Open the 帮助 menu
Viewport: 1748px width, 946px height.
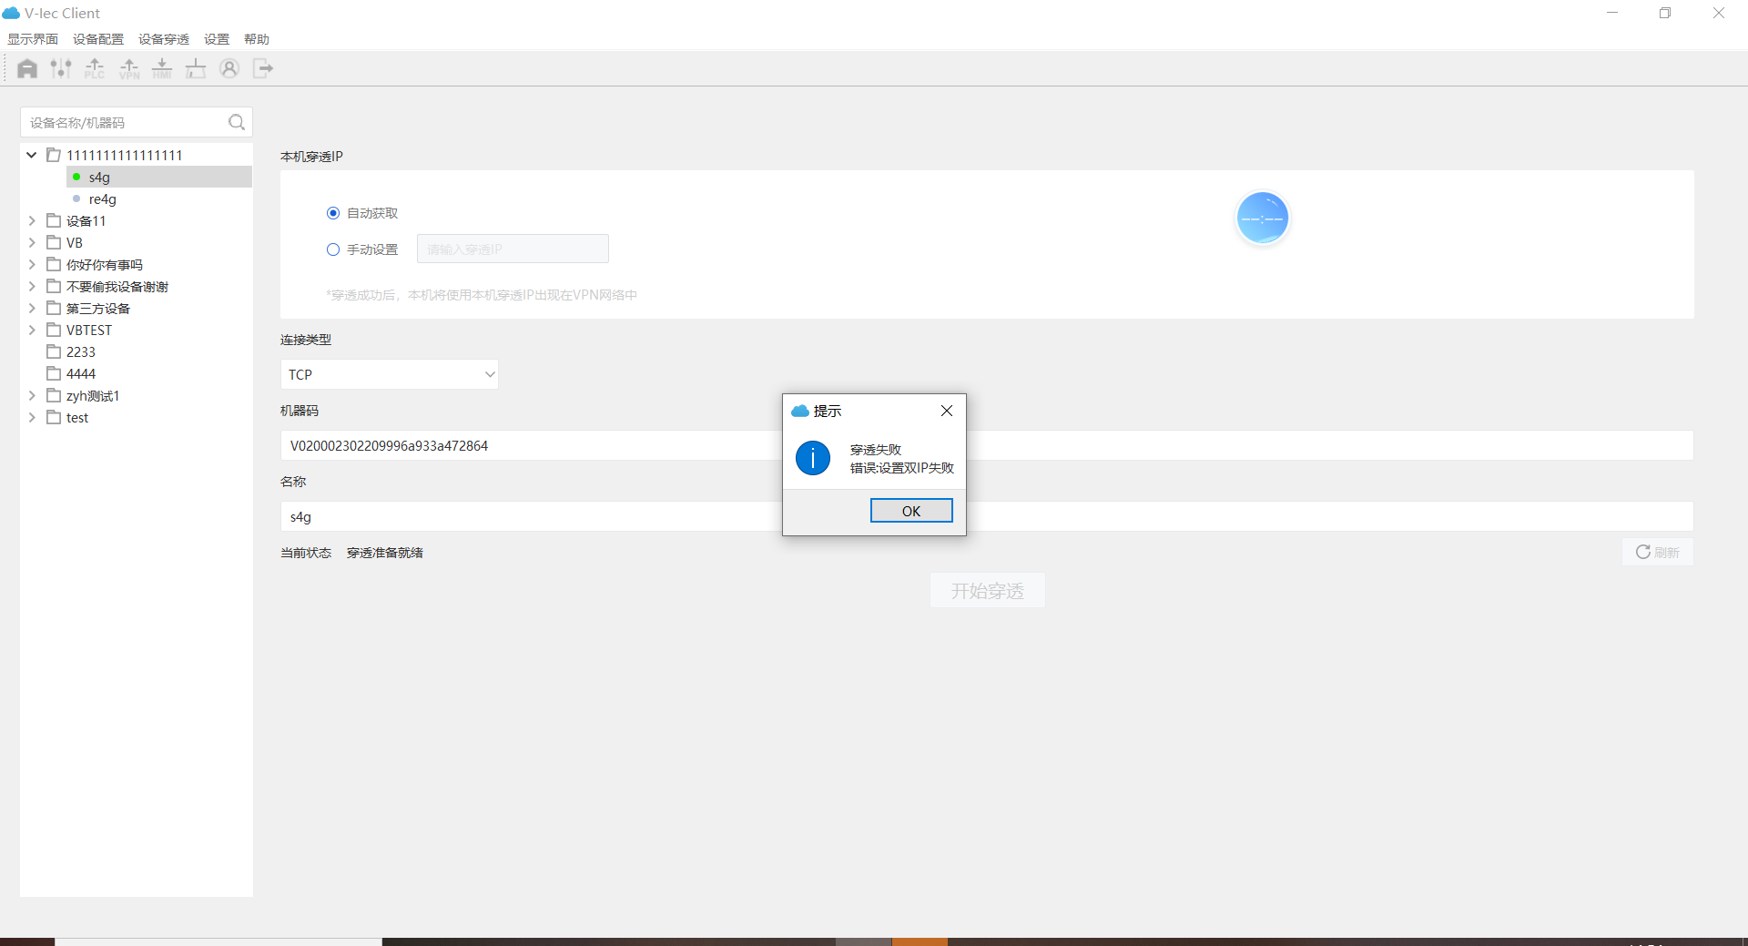click(x=257, y=39)
